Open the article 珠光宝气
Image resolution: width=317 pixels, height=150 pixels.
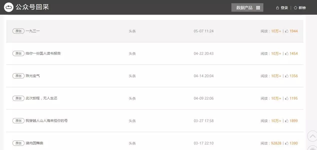[33, 76]
